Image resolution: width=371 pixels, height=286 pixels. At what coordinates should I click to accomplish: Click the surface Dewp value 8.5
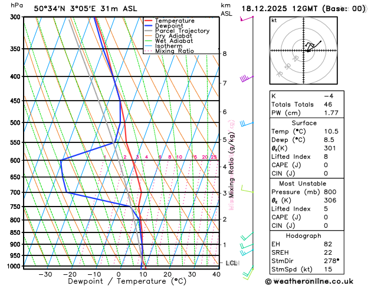tap(329, 139)
